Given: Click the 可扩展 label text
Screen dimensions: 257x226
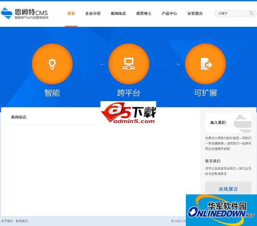Looking at the screenshot, I should pos(206,93).
